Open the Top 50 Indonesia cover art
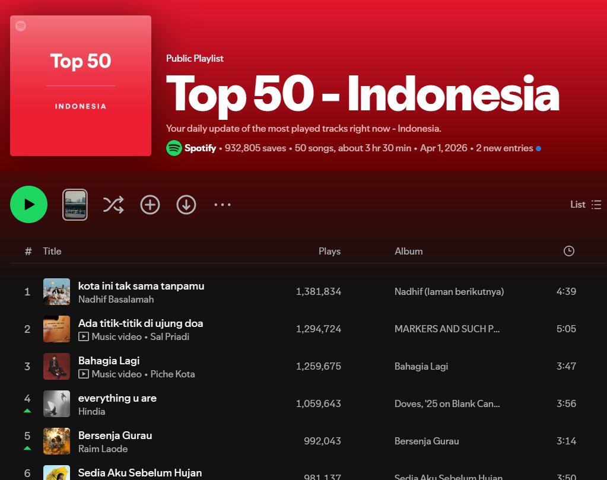Viewport: 607px width, 480px height. tap(81, 85)
